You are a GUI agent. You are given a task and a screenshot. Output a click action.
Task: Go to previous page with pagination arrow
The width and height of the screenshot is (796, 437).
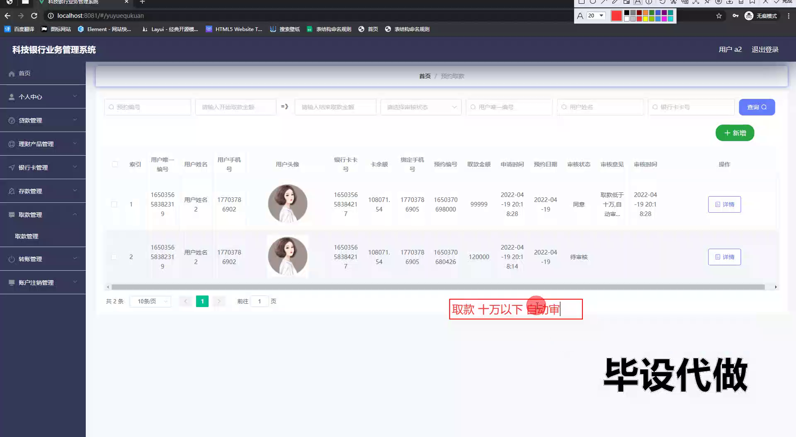(x=186, y=301)
